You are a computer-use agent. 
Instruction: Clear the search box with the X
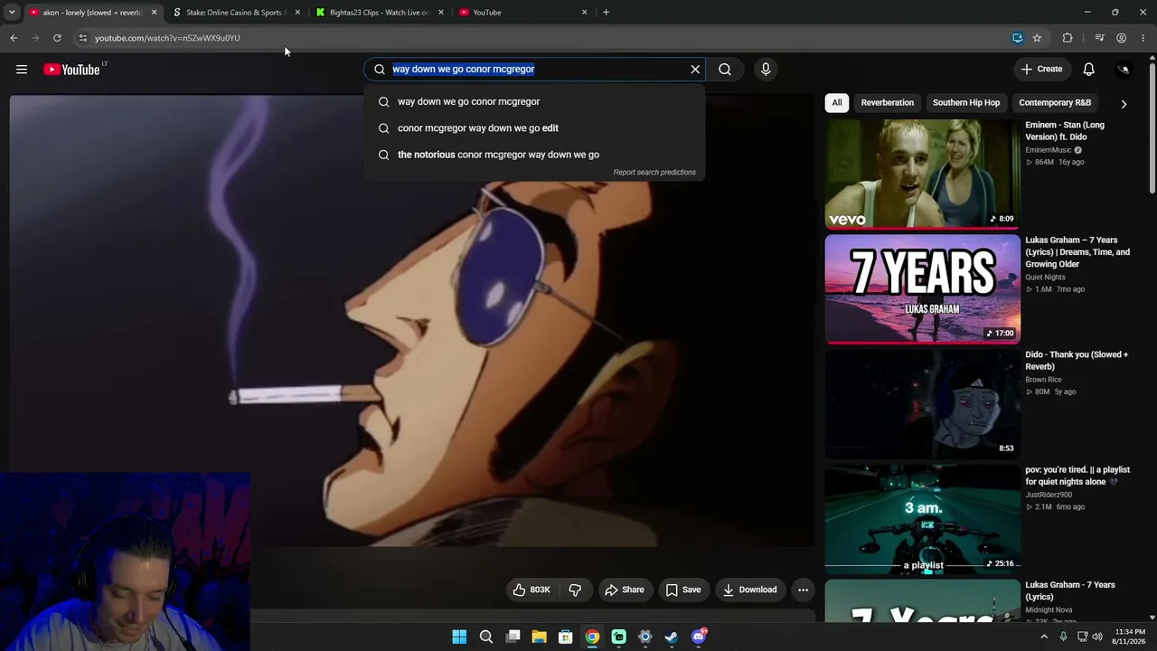coord(695,69)
